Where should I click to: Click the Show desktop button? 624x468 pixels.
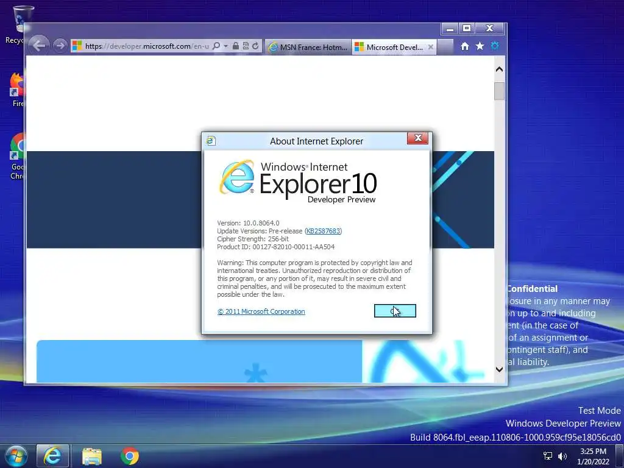[620, 456]
